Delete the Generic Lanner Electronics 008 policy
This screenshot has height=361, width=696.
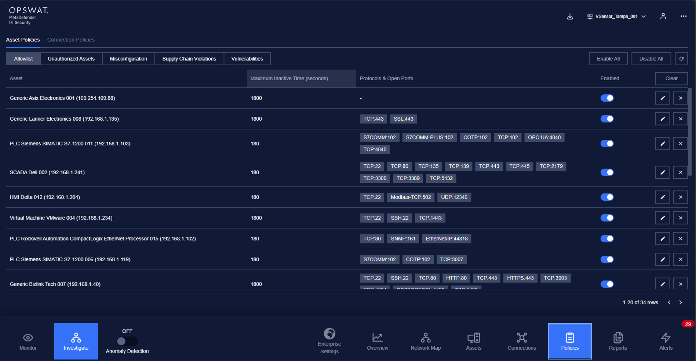[x=681, y=119]
